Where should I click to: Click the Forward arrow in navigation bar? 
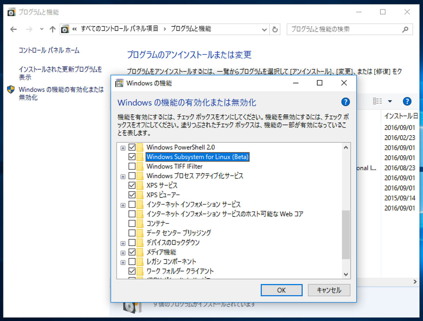(29, 30)
